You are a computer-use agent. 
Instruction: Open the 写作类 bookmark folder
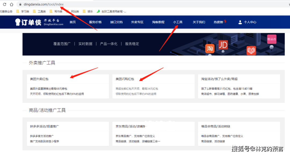pos(56,12)
